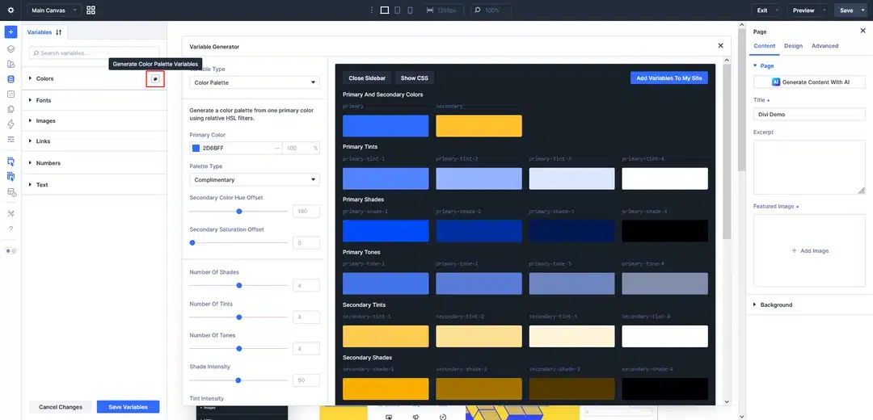Screen dimensions: 873x420
Task: Click the sort arrows icon next to Variables
Action: click(x=58, y=32)
